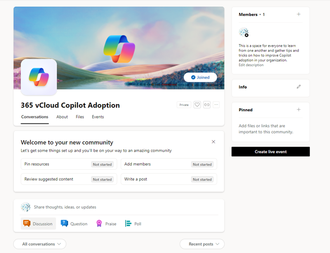Click Not started badge for Review suggested content
330x253 pixels.
[x=102, y=180]
